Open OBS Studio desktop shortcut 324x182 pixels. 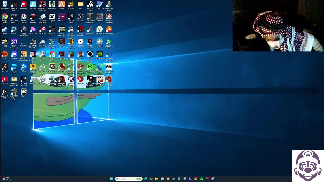click(x=80, y=18)
